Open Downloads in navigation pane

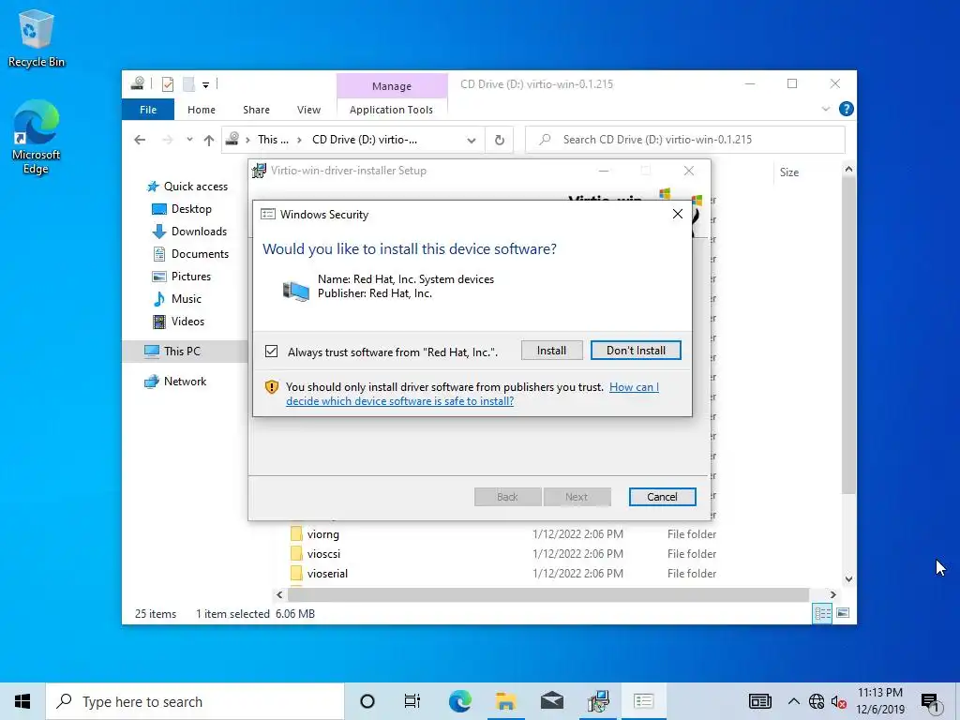pyautogui.click(x=199, y=232)
